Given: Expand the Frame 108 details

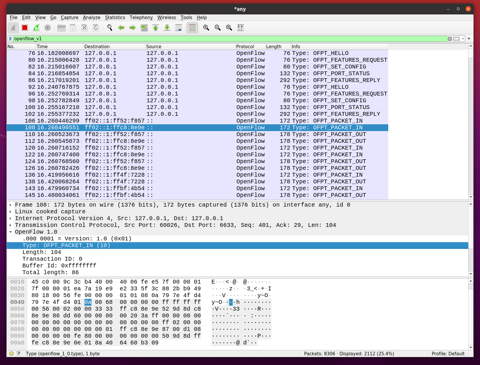Looking at the screenshot, I should click(11, 205).
